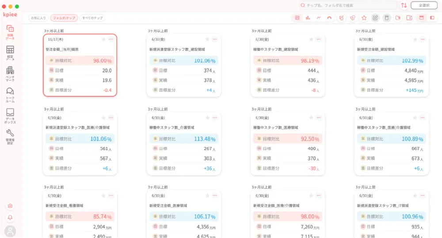Click the 100.96% target ratio value
442x238 pixels.
tap(412, 217)
